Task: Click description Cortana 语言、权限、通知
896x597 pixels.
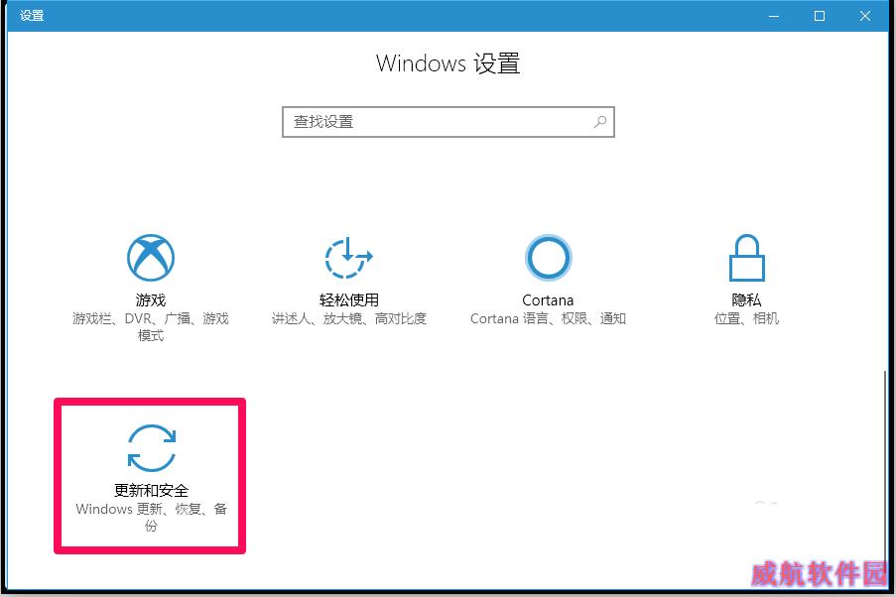Action: point(548,318)
